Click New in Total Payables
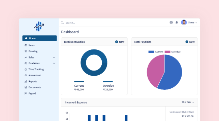This screenshot has height=121, width=219. tap(190, 42)
